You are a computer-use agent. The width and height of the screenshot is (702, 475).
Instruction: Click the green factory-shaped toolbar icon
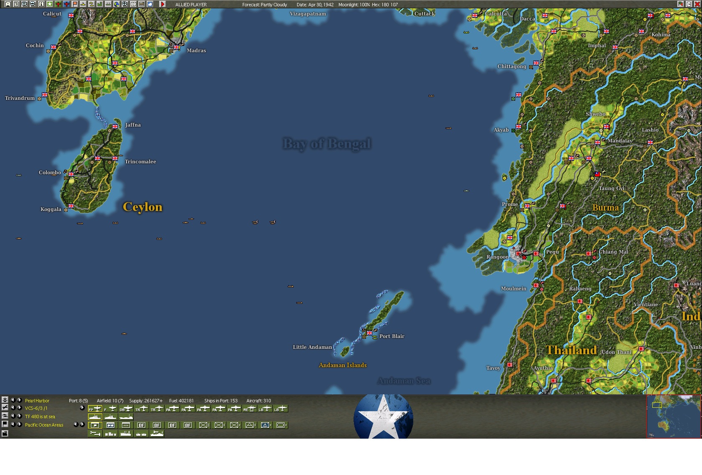click(x=99, y=4)
